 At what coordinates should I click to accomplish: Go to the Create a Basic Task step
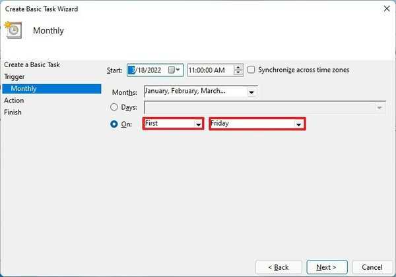click(32, 64)
